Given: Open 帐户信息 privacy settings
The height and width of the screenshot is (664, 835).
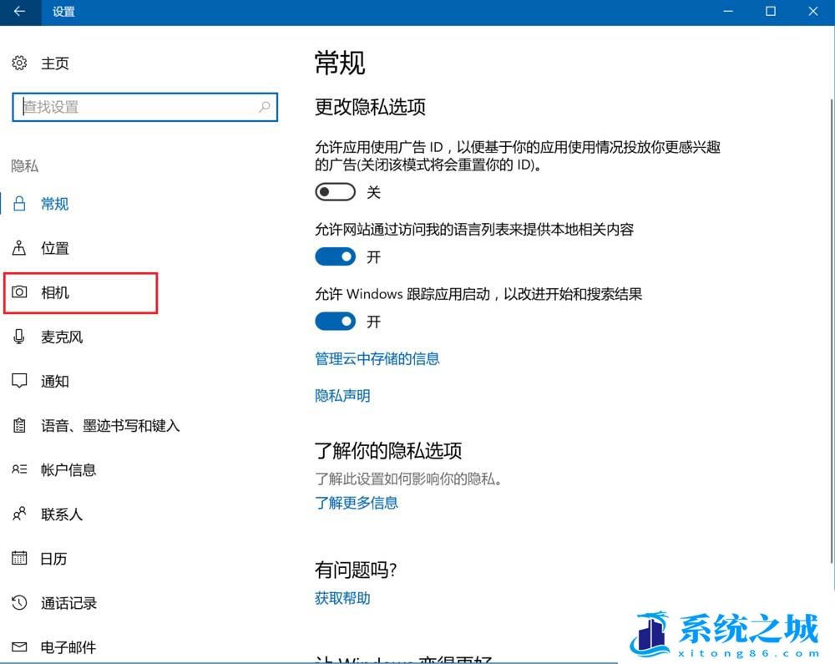Looking at the screenshot, I should click(68, 469).
